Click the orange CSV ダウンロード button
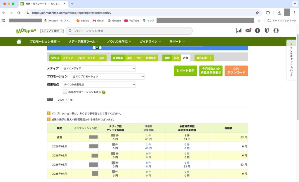This screenshot has height=182, width=299. tap(236, 71)
